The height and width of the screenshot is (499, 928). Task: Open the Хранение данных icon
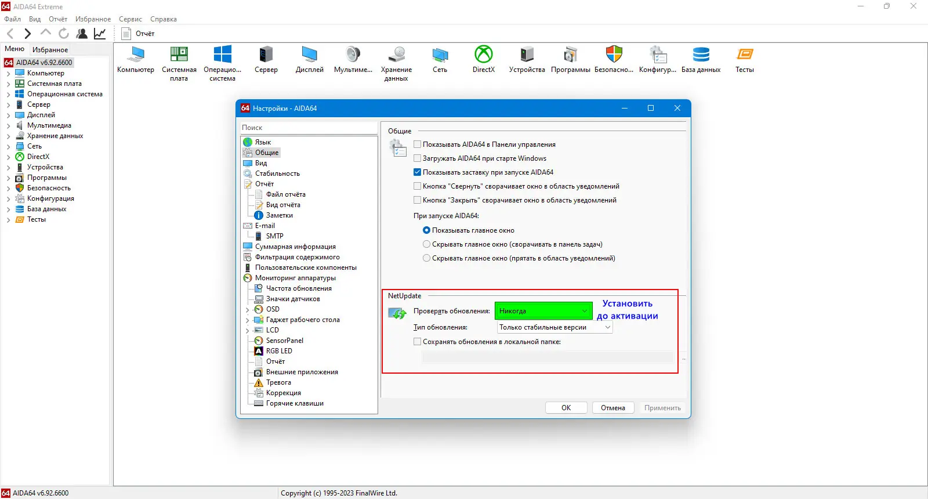[397, 55]
